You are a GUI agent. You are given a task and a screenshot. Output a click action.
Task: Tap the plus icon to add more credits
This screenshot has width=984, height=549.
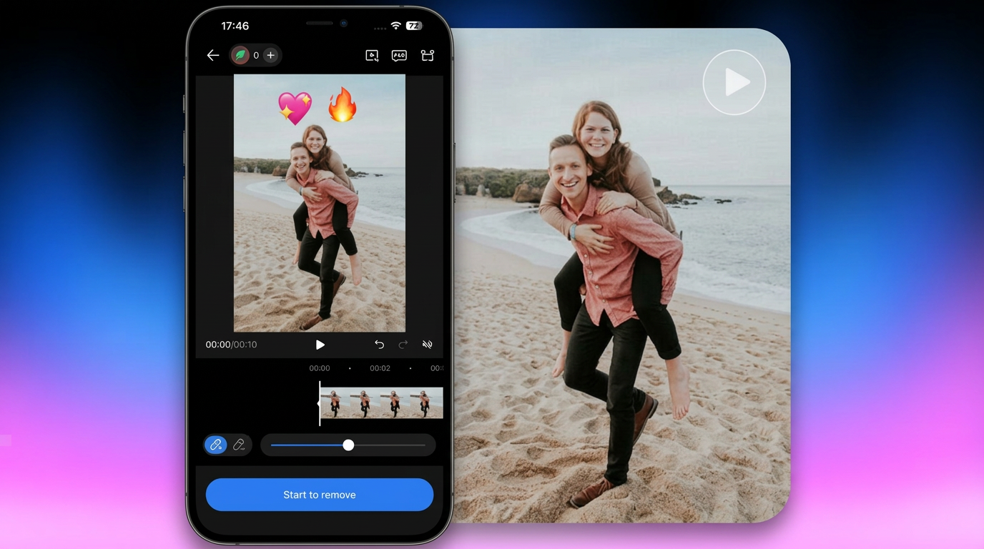click(270, 55)
